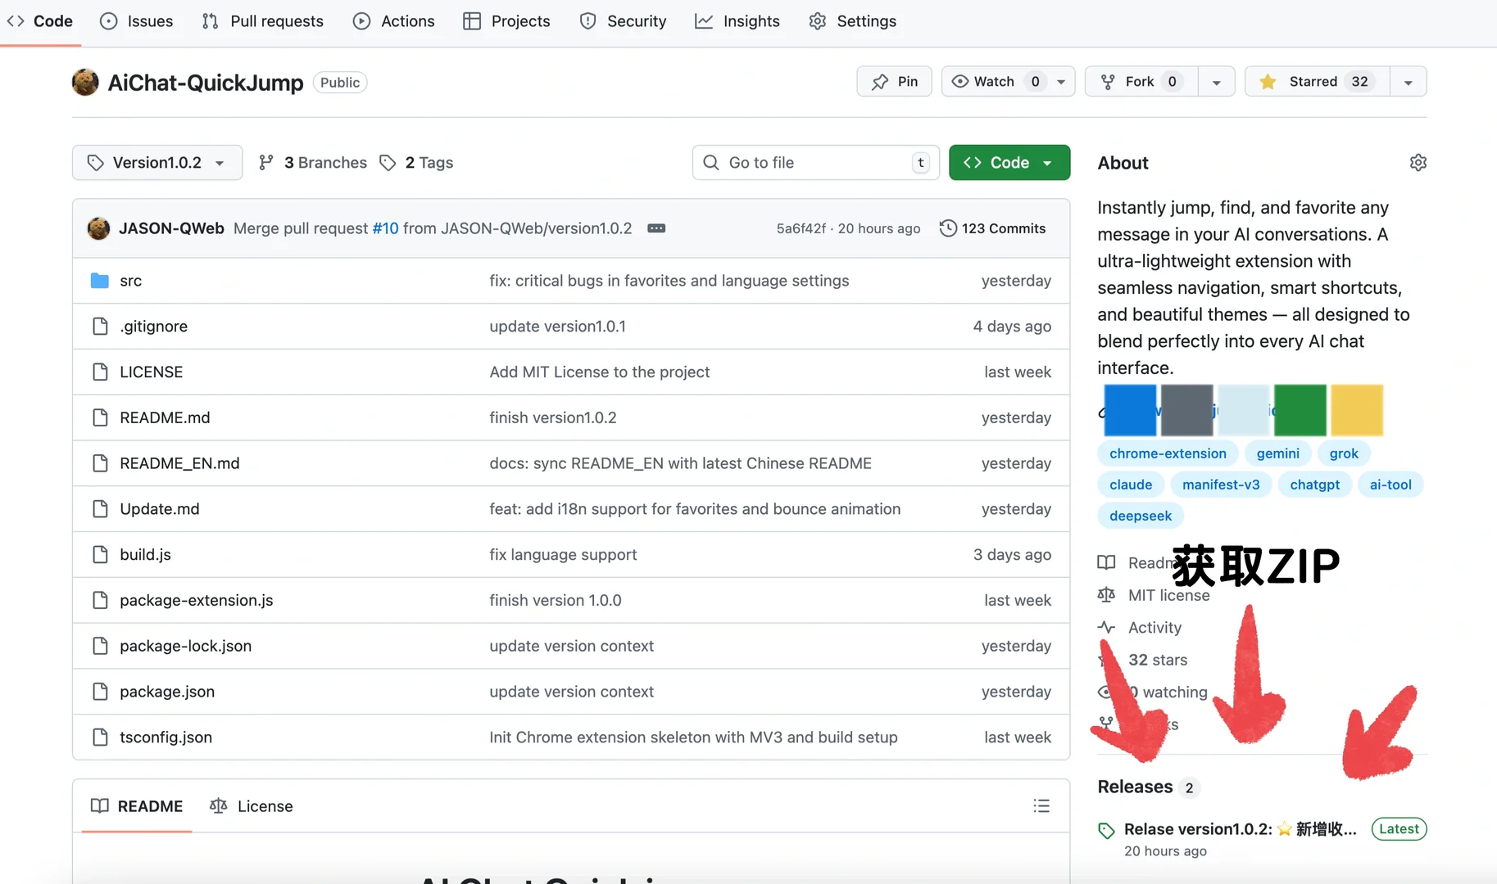Open build.js file
1497x884 pixels.
click(145, 555)
